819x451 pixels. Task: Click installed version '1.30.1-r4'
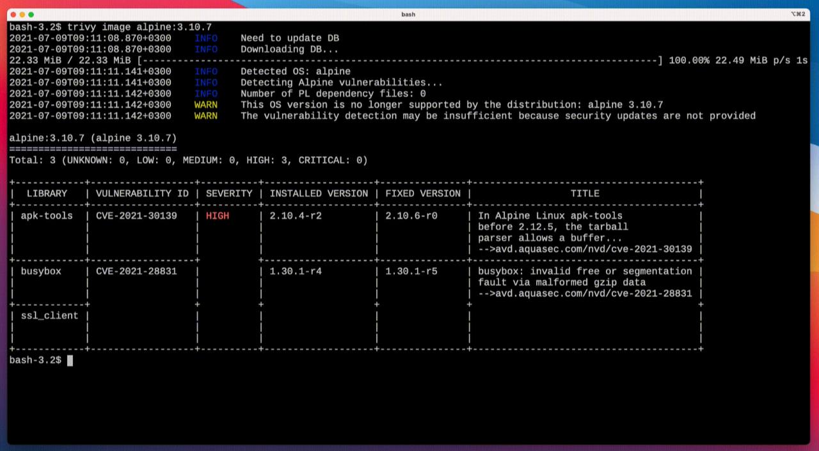[x=296, y=271]
